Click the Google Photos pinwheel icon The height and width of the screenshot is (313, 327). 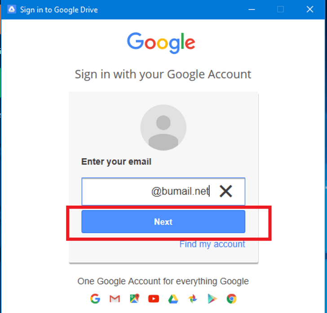pyautogui.click(x=193, y=299)
